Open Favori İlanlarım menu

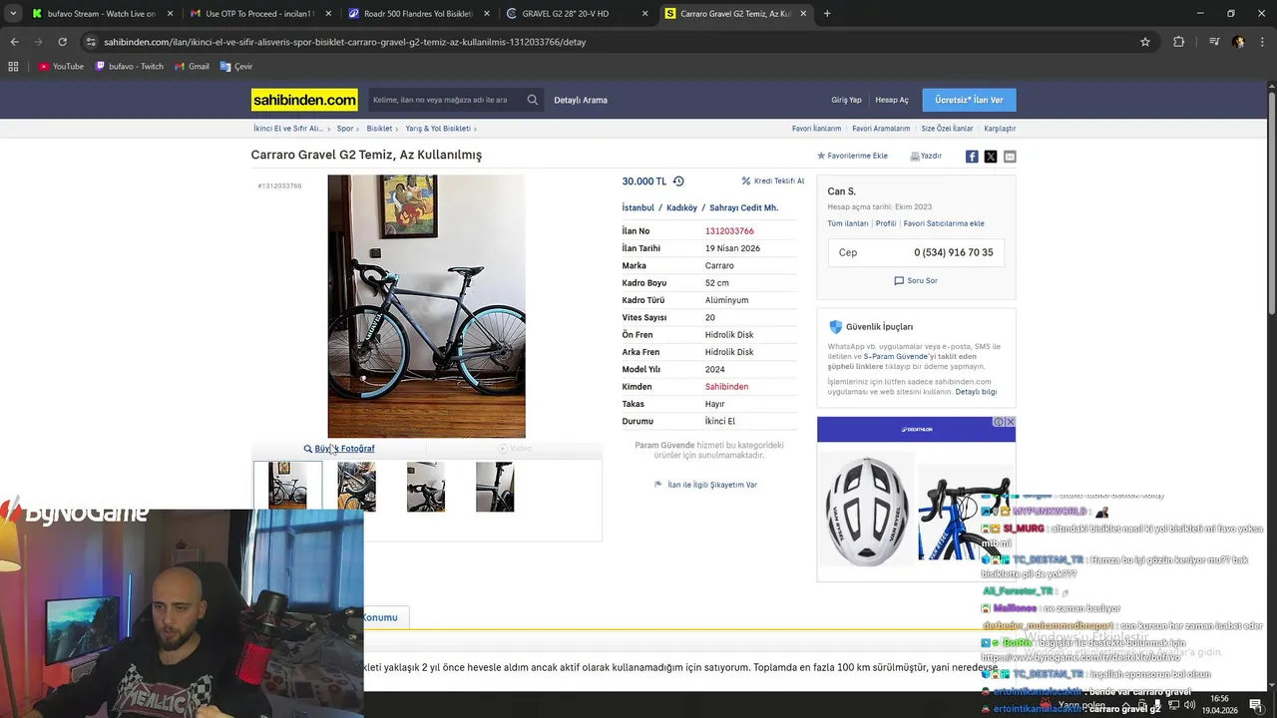click(x=816, y=129)
